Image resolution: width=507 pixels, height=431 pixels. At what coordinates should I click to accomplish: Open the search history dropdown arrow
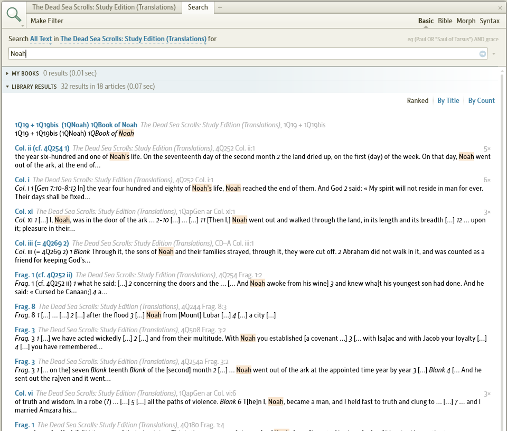point(494,54)
